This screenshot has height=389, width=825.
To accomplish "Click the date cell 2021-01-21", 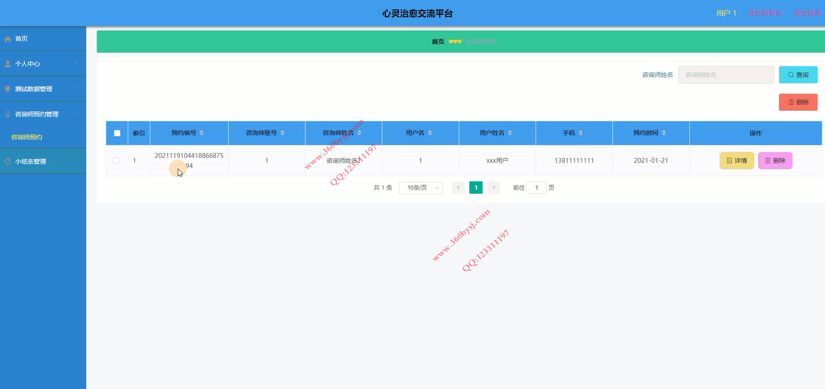I will pyautogui.click(x=651, y=161).
